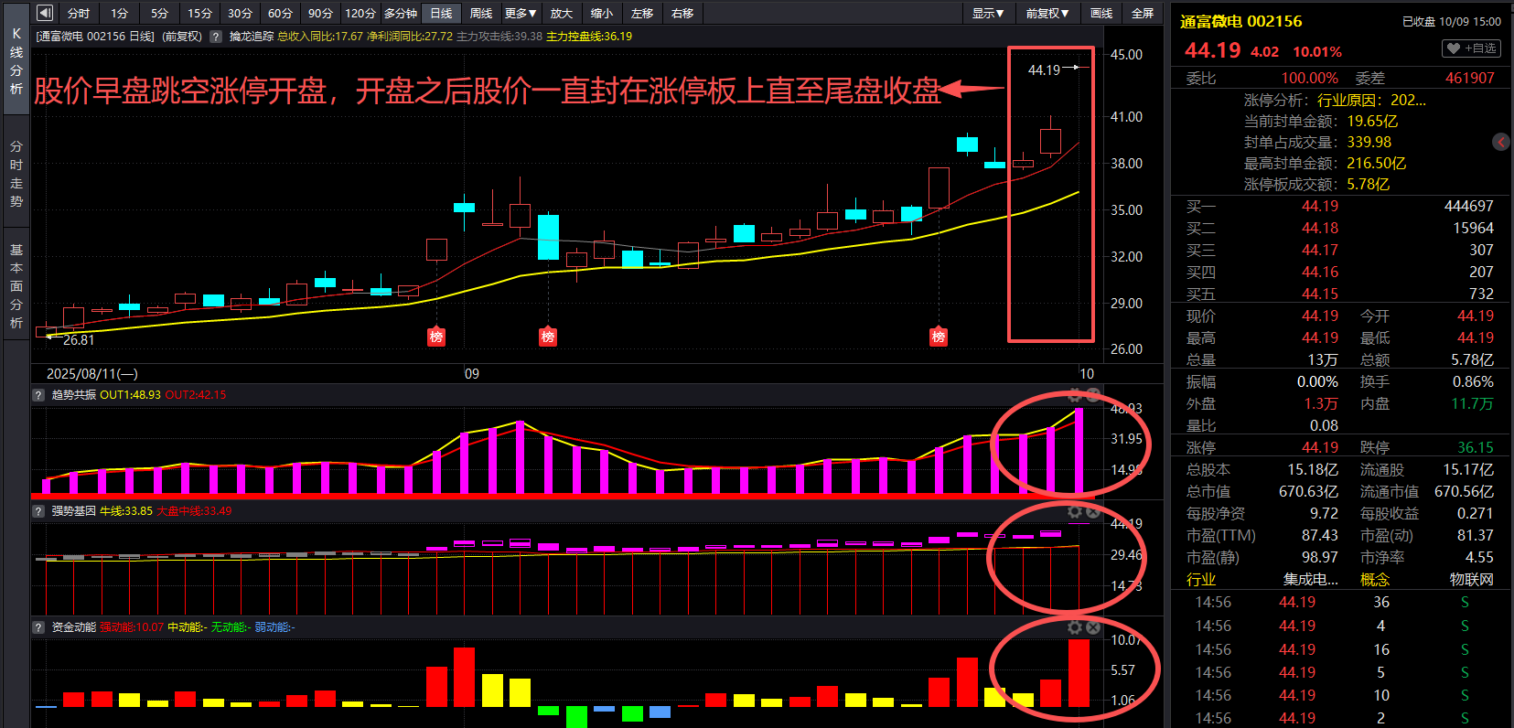The width and height of the screenshot is (1514, 728).
Task: Select the 1分 timeframe
Action: 119,13
